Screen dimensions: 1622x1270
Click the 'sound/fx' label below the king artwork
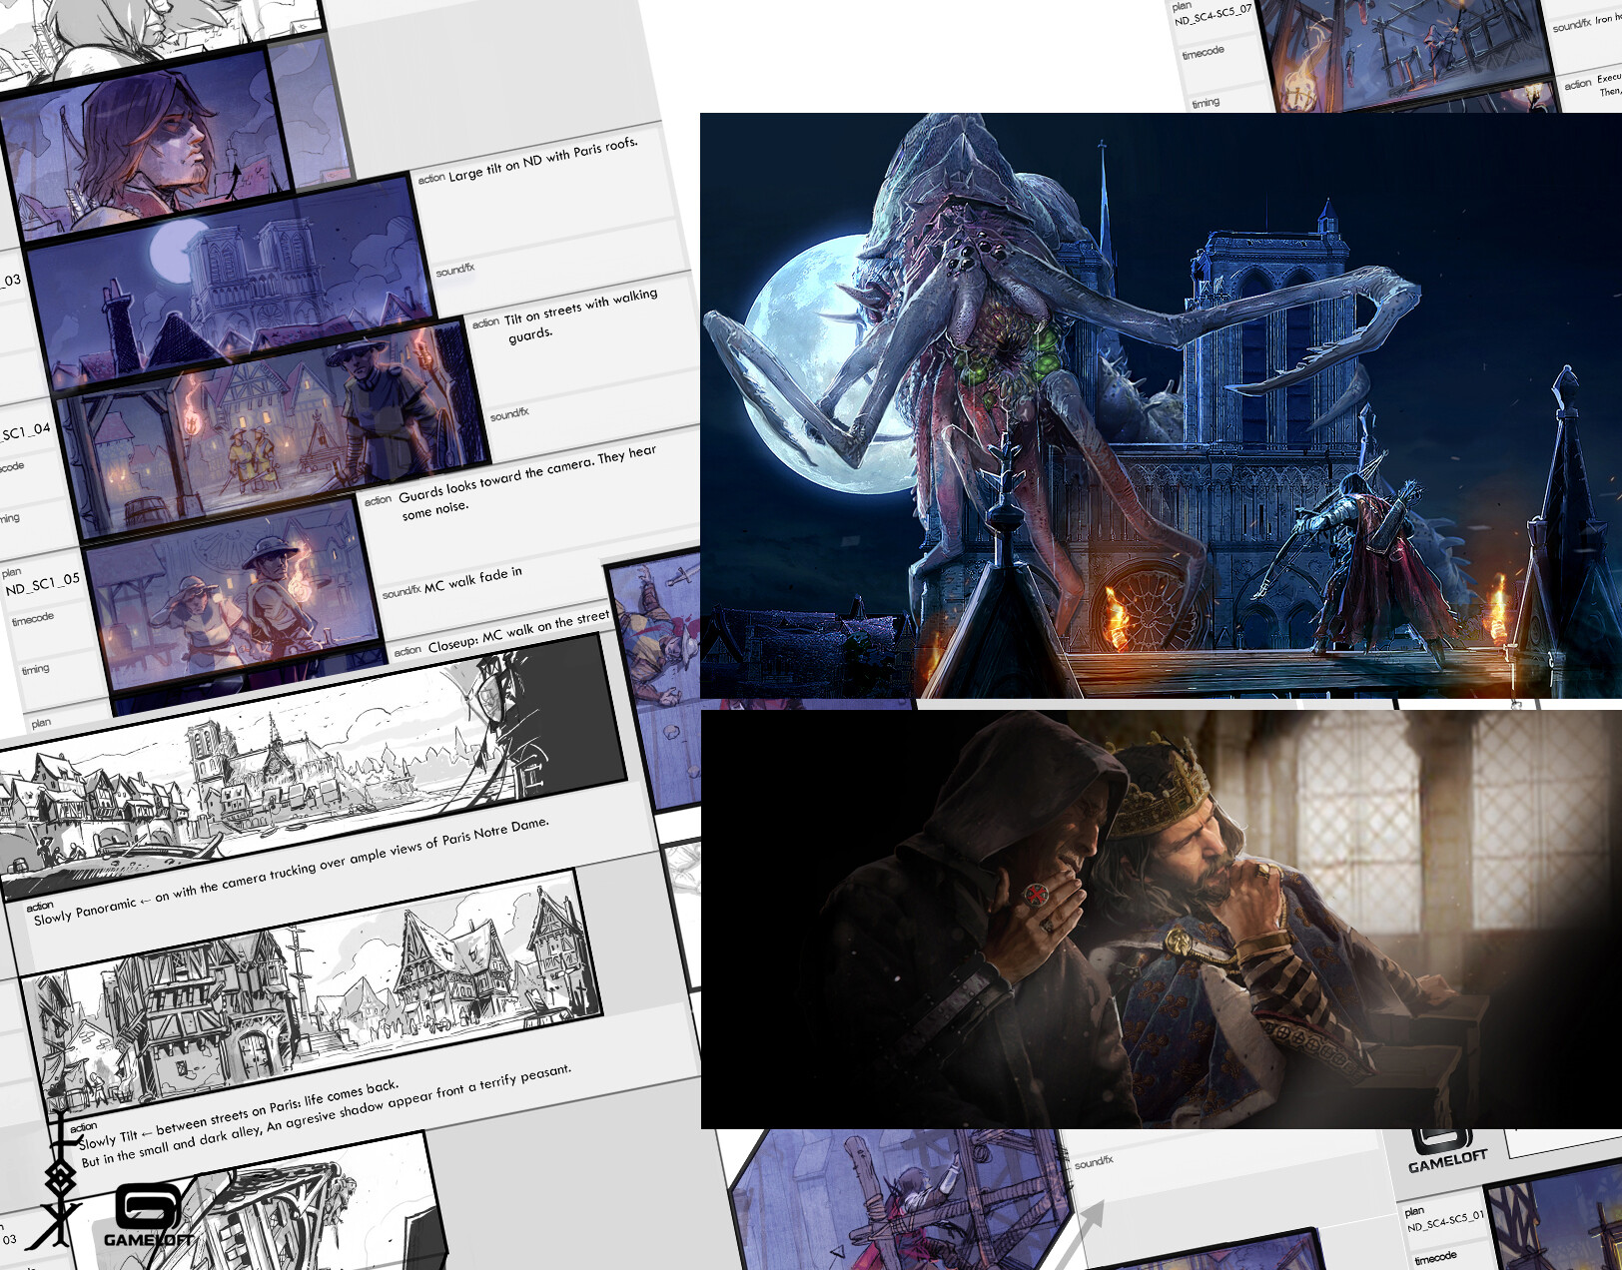[1094, 1162]
